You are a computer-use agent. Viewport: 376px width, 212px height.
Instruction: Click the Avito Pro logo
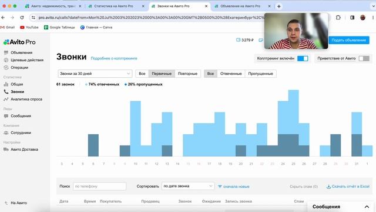[19, 42]
